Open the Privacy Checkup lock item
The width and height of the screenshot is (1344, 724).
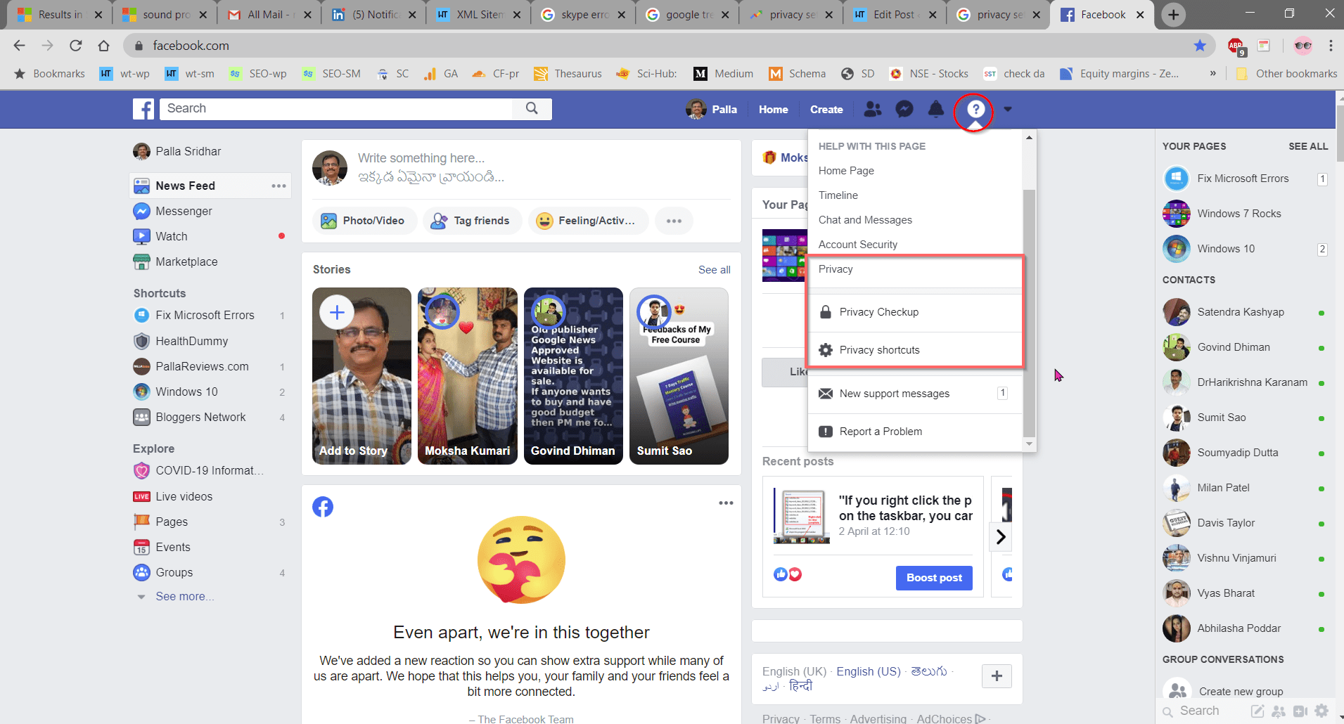pyautogui.click(x=915, y=312)
